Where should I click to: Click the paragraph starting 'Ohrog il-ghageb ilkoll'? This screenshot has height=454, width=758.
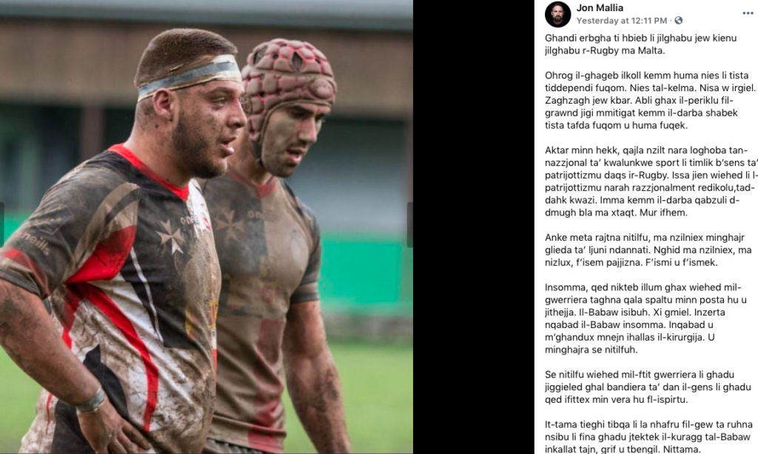650,100
